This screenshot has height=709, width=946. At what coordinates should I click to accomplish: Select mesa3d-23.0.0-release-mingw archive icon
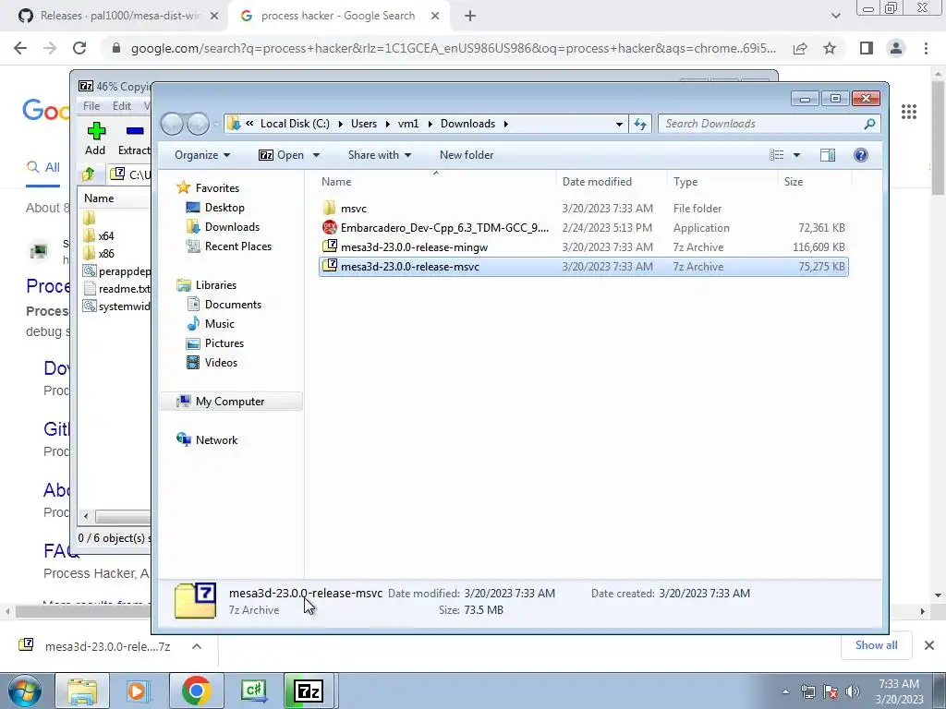click(x=330, y=246)
